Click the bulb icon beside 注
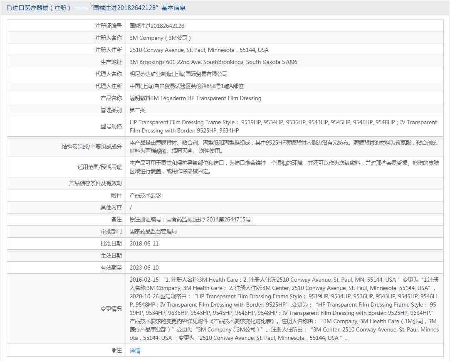Viewport: 450px width, 361px height. click(x=114, y=350)
